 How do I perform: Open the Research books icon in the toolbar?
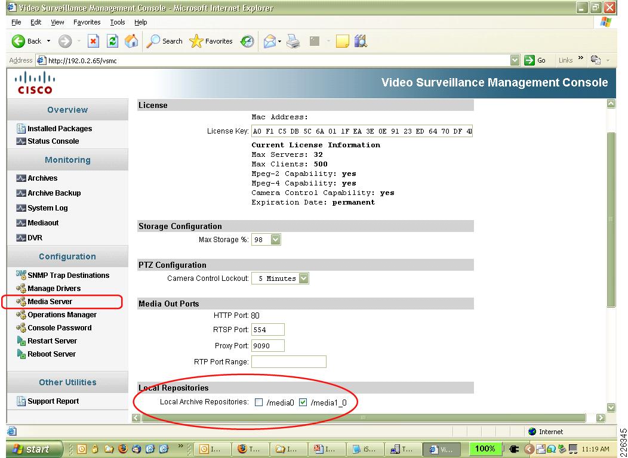click(361, 41)
